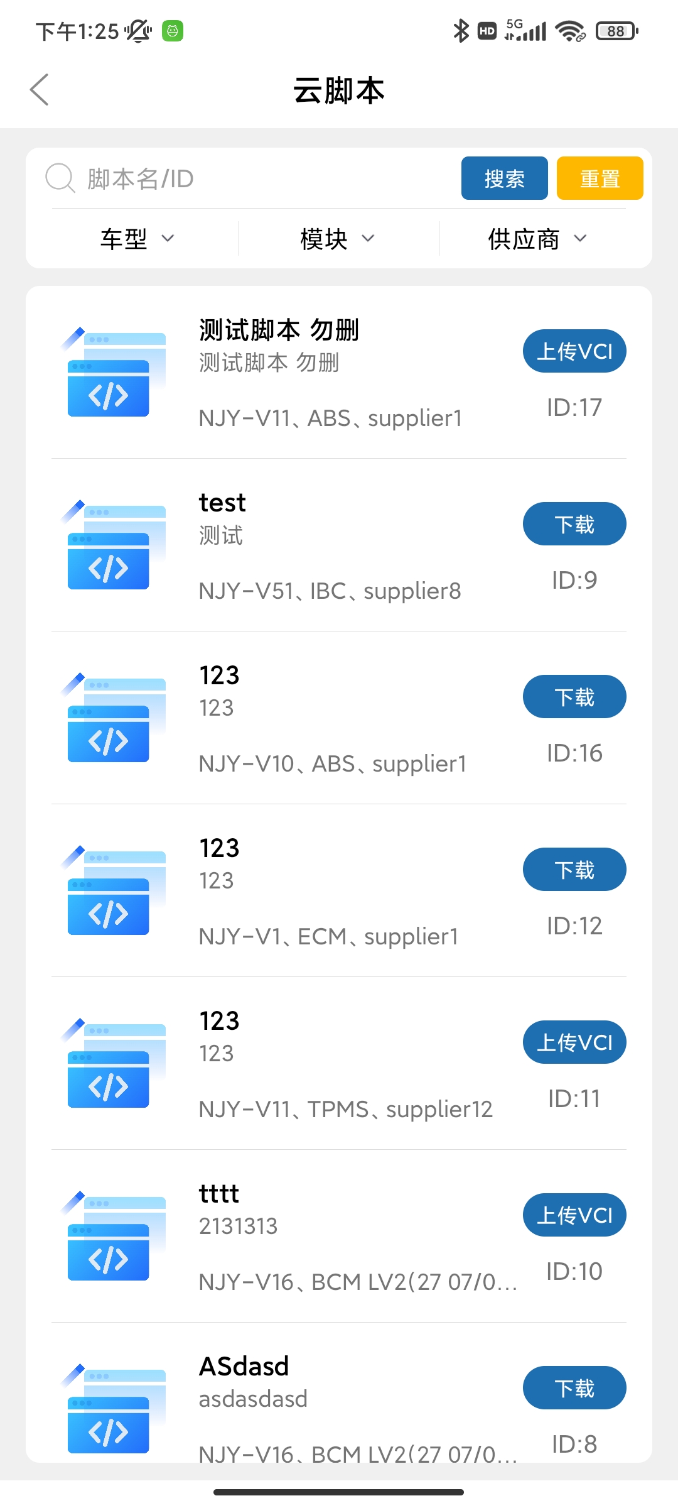
Task: Download script with ID:16
Action: pyautogui.click(x=574, y=697)
